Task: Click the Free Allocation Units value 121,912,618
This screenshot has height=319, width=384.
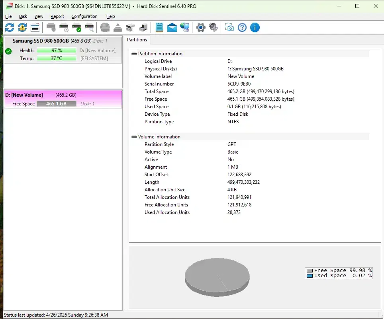Action: (x=239, y=205)
